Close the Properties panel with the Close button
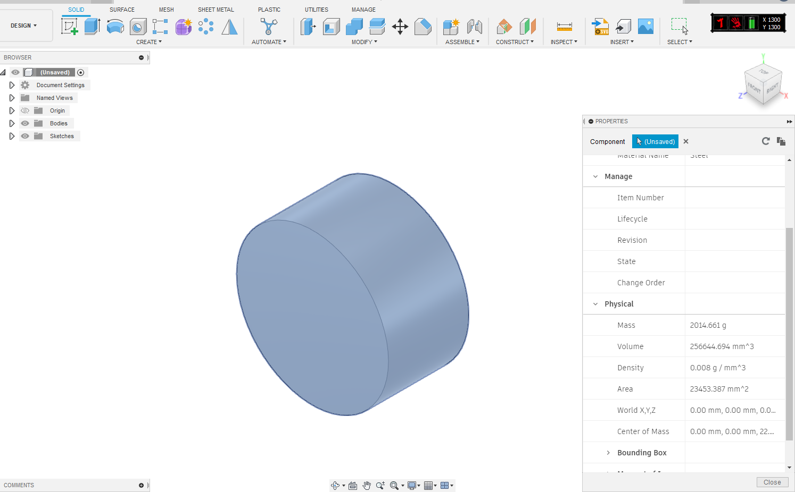 (772, 482)
